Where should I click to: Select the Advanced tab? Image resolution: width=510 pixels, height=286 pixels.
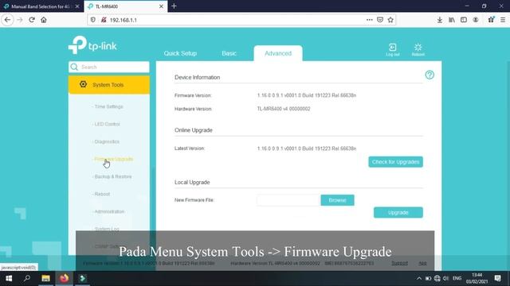click(278, 53)
